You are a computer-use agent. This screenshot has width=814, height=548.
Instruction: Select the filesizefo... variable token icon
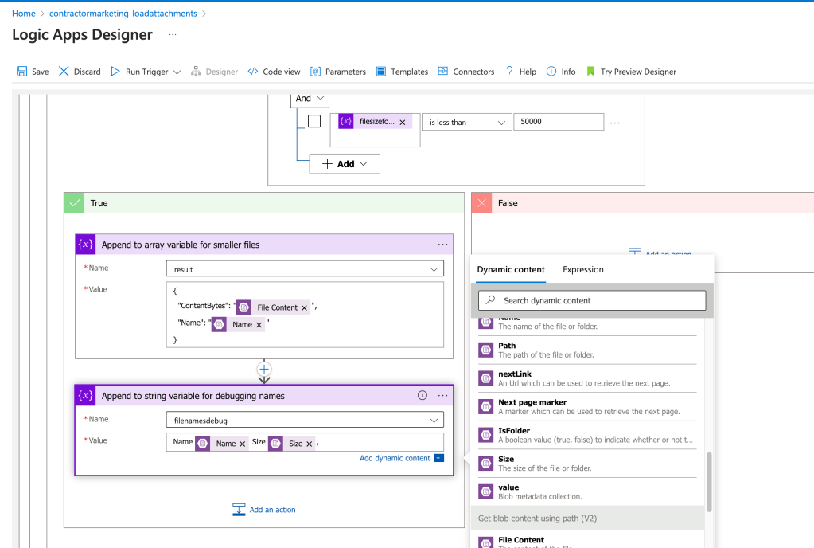346,122
